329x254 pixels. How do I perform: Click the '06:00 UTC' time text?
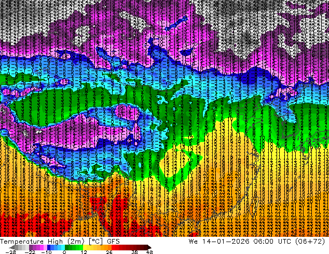(x=271, y=242)
